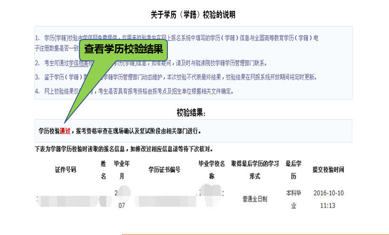This screenshot has height=235, width=389.
Task: Select the 取得最后学历的学习形式 column header
Action: pos(254,169)
